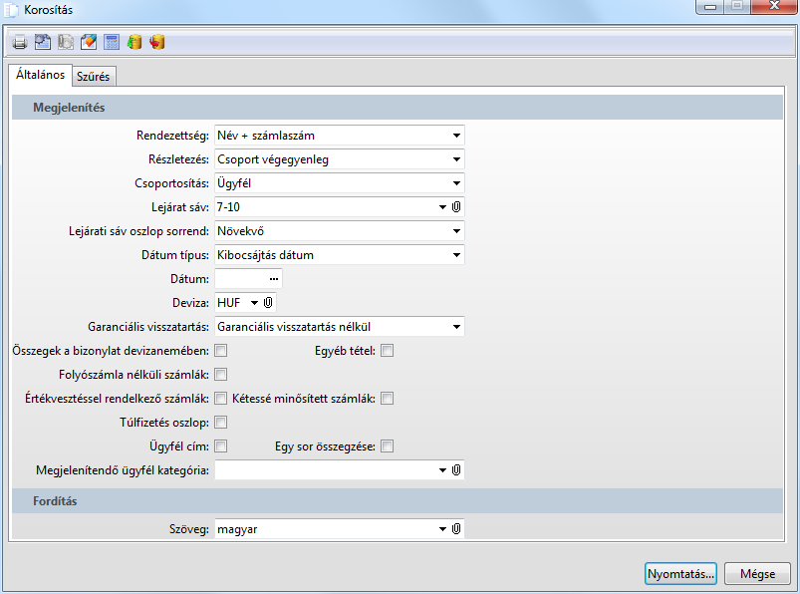Expand the Szöveg language dropdown arrow

(442, 529)
